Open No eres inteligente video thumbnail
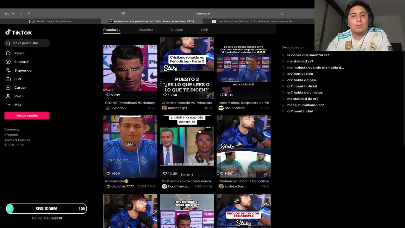The height and width of the screenshot is (228, 405). (187, 211)
